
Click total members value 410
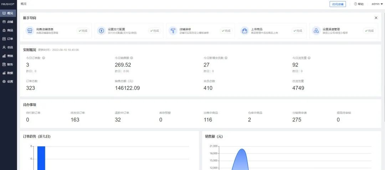coord(208,88)
